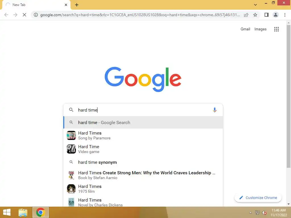Open Chrome three-dot menu
The height and width of the screenshot is (218, 291).
pyautogui.click(x=285, y=15)
